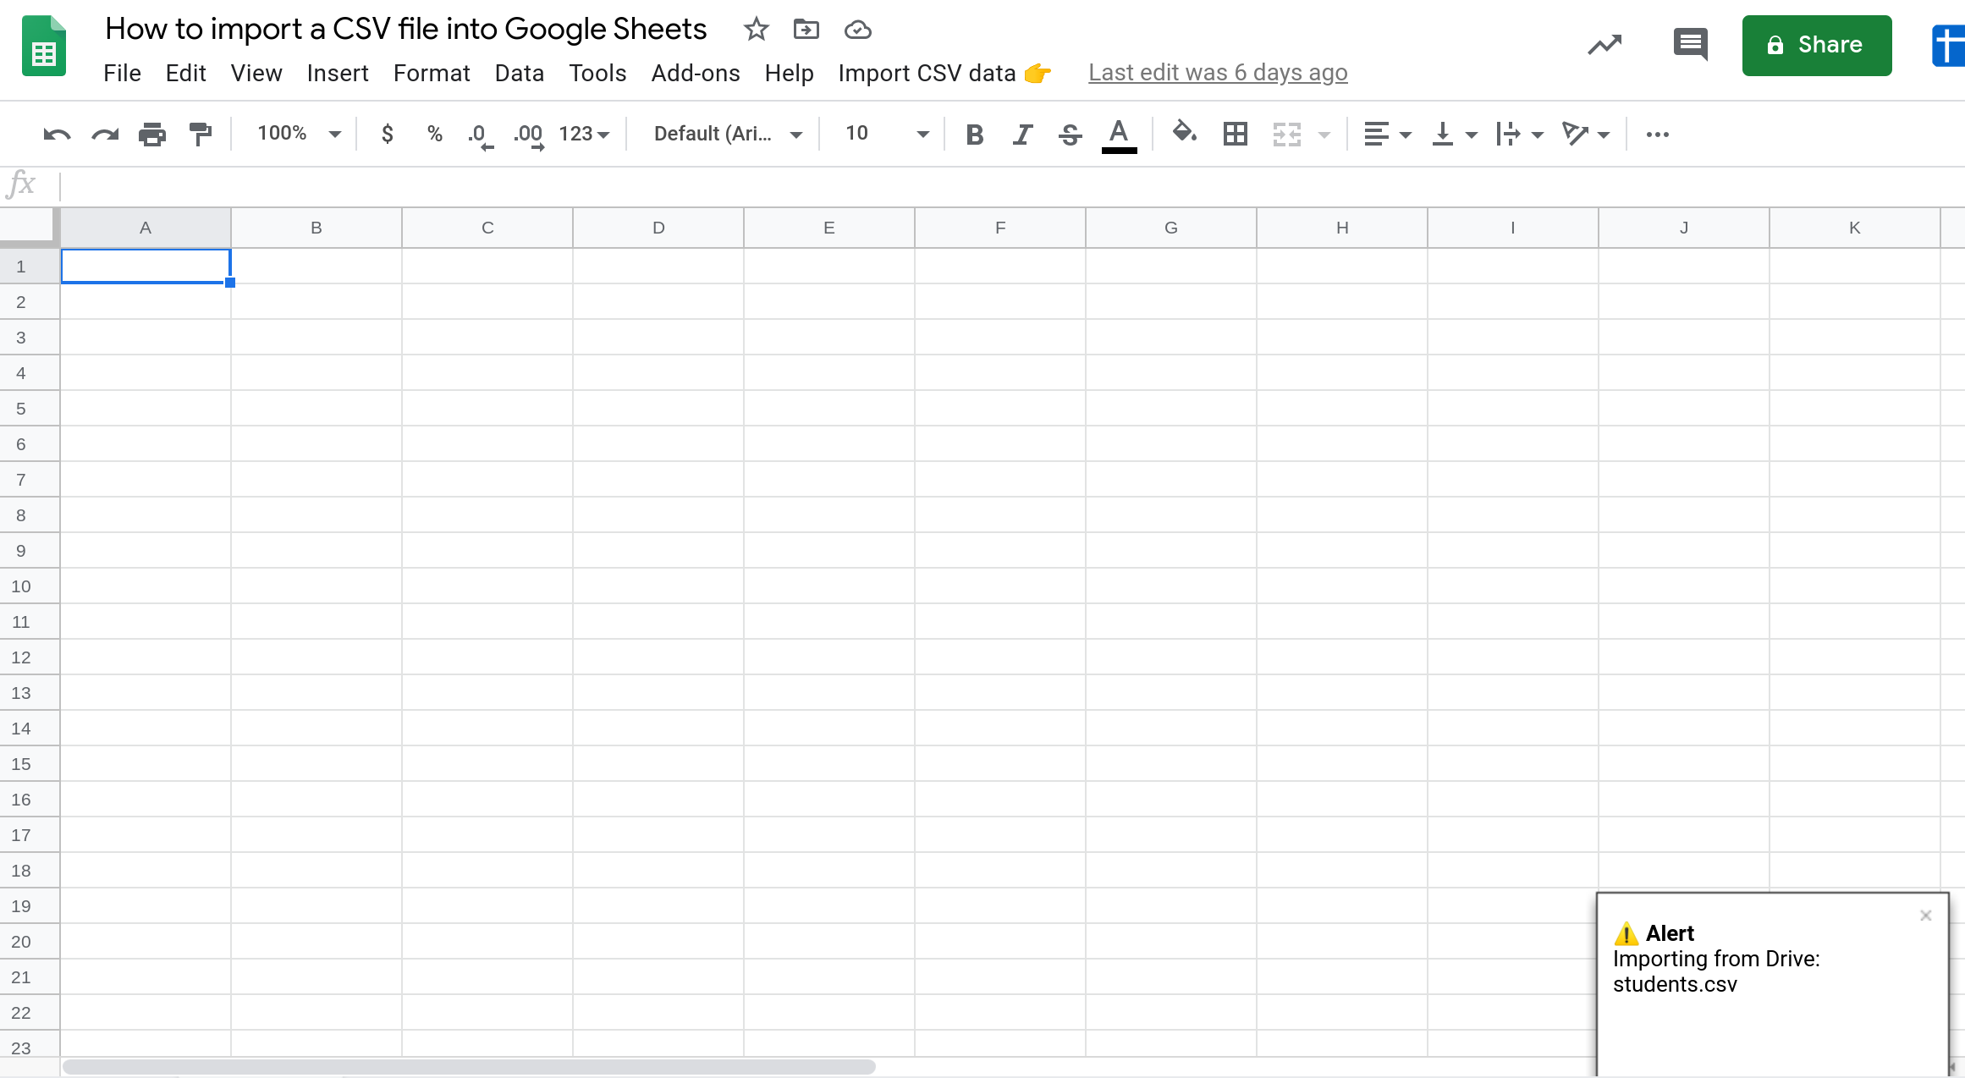Open the 123 number format dropdown
Screen dimensions: 1965x1078
click(x=584, y=134)
